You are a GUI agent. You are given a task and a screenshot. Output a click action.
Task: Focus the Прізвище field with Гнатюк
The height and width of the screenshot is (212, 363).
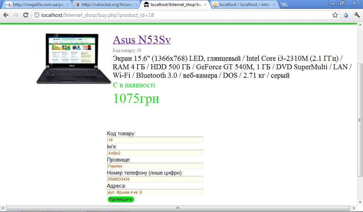(x=155, y=166)
